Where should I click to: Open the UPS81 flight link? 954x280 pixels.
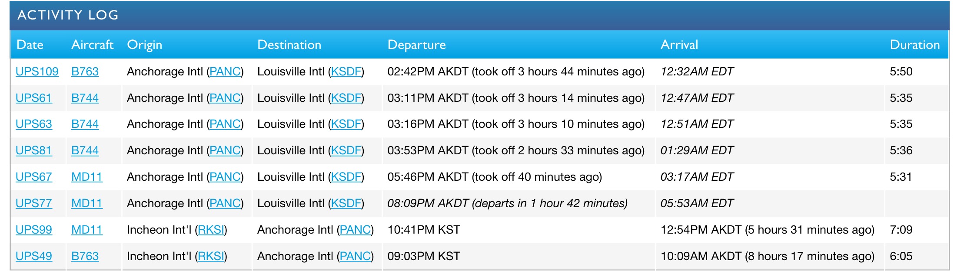(x=33, y=150)
